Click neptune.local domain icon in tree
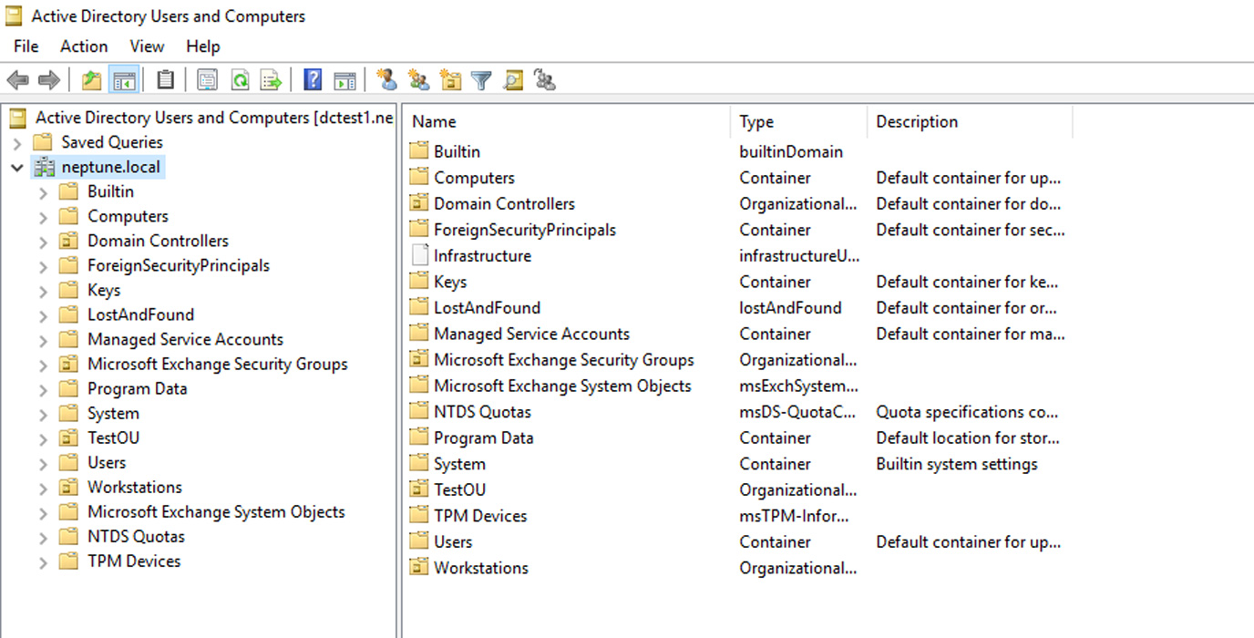1254x638 pixels. 44,168
